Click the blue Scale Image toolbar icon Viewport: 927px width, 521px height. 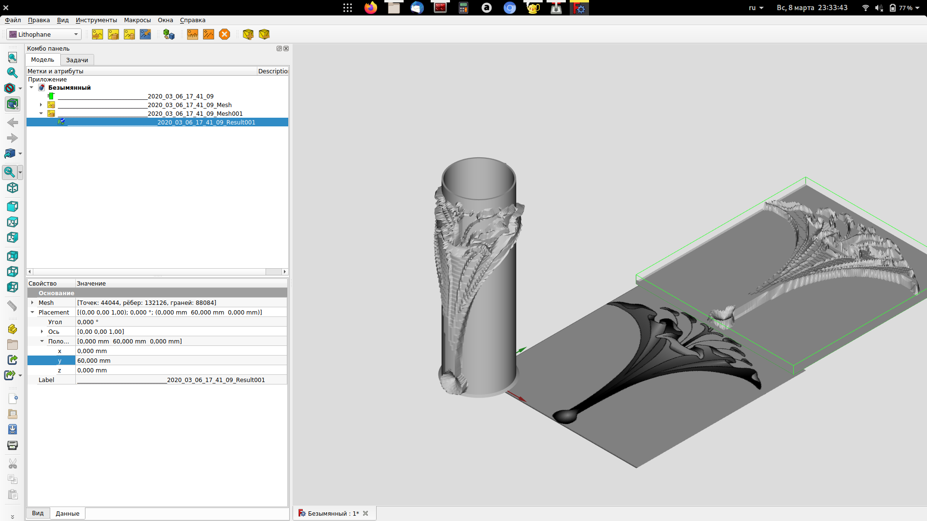coord(145,34)
